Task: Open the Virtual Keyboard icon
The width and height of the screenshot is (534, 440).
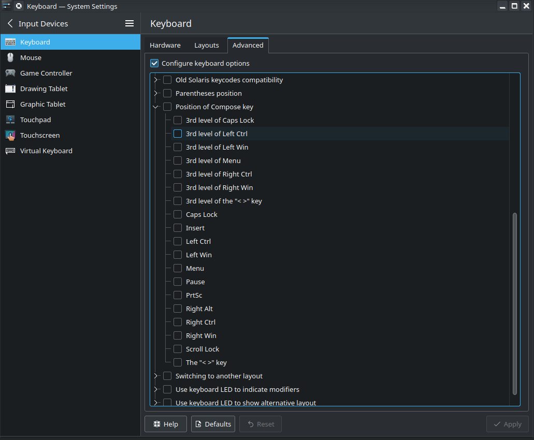Action: (x=10, y=151)
